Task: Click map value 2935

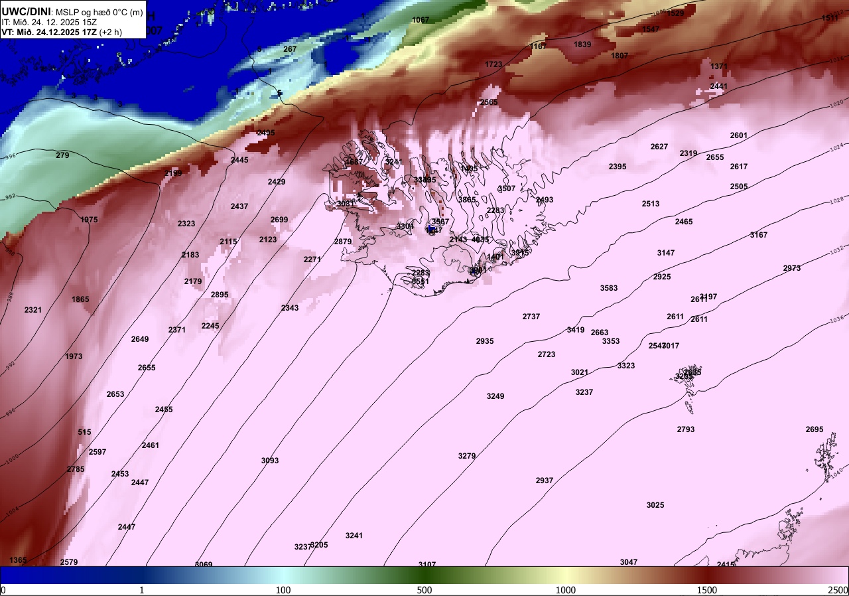Action: [485, 341]
